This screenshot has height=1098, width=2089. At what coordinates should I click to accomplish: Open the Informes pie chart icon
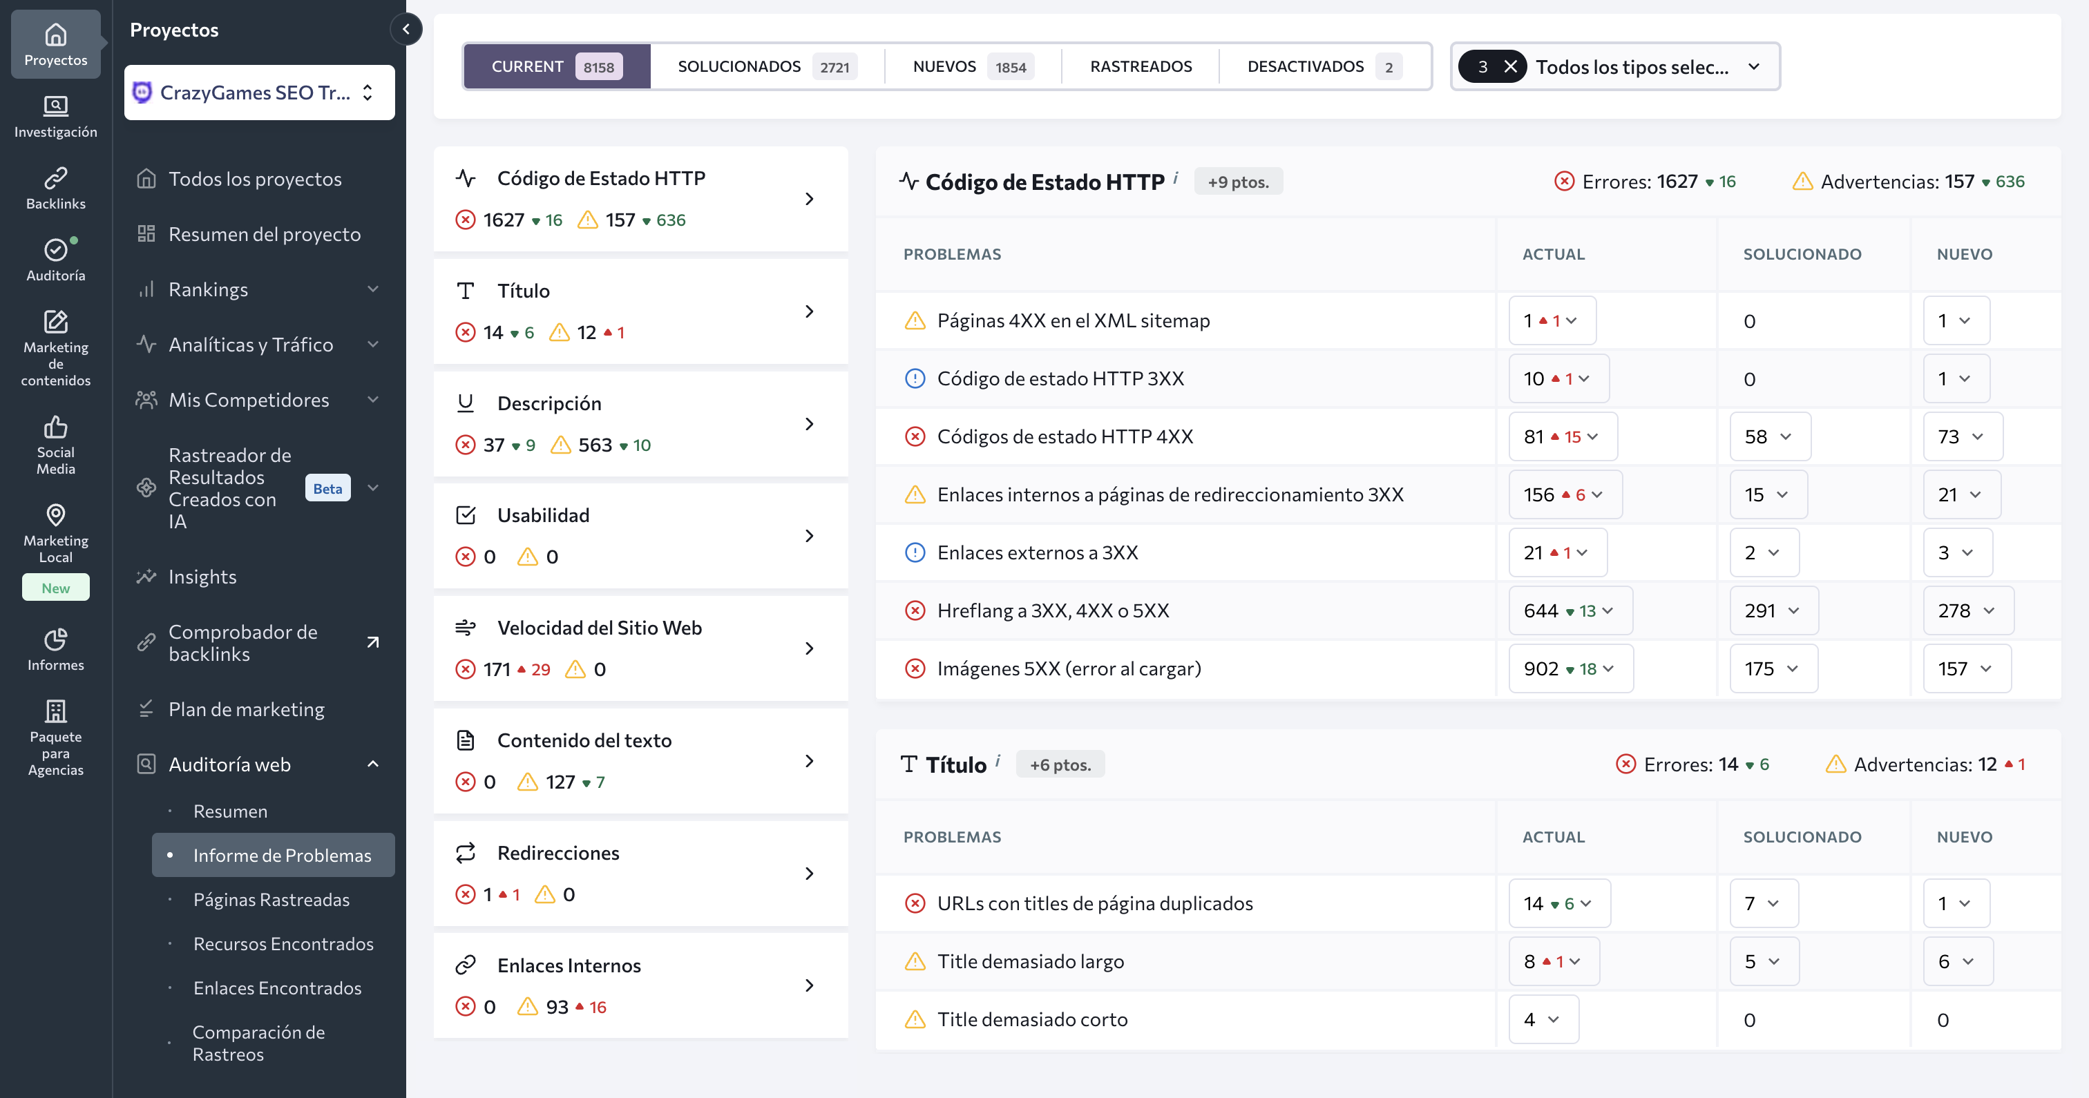(55, 639)
